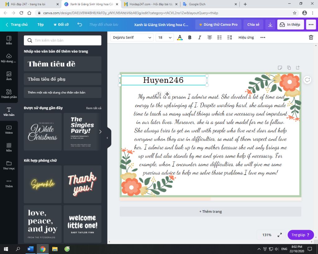Image resolution: width=318 pixels, height=254 pixels.
Task: Select White Christmas text template
Action: point(43,132)
